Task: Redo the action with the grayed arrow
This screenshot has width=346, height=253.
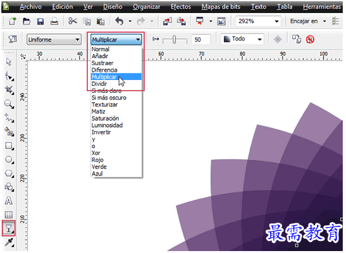Action: pos(141,21)
